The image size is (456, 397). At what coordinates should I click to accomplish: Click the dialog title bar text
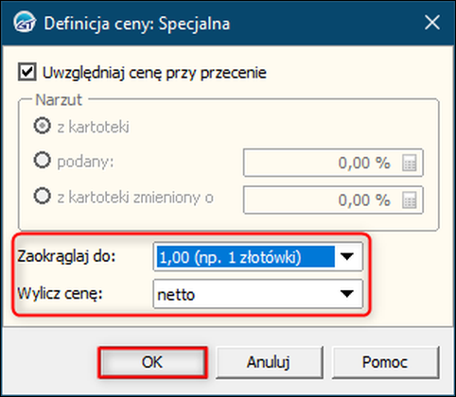tap(137, 24)
